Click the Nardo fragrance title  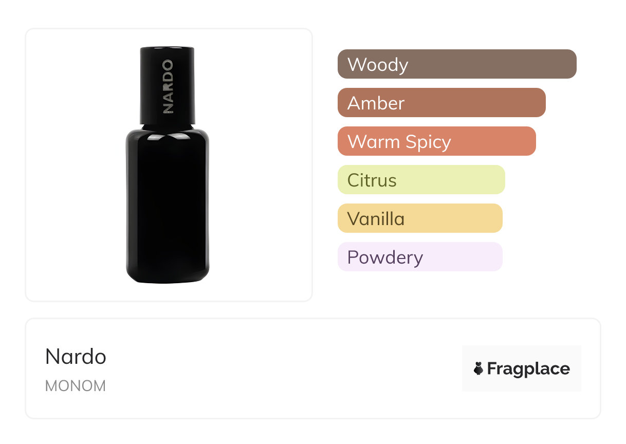(x=76, y=356)
